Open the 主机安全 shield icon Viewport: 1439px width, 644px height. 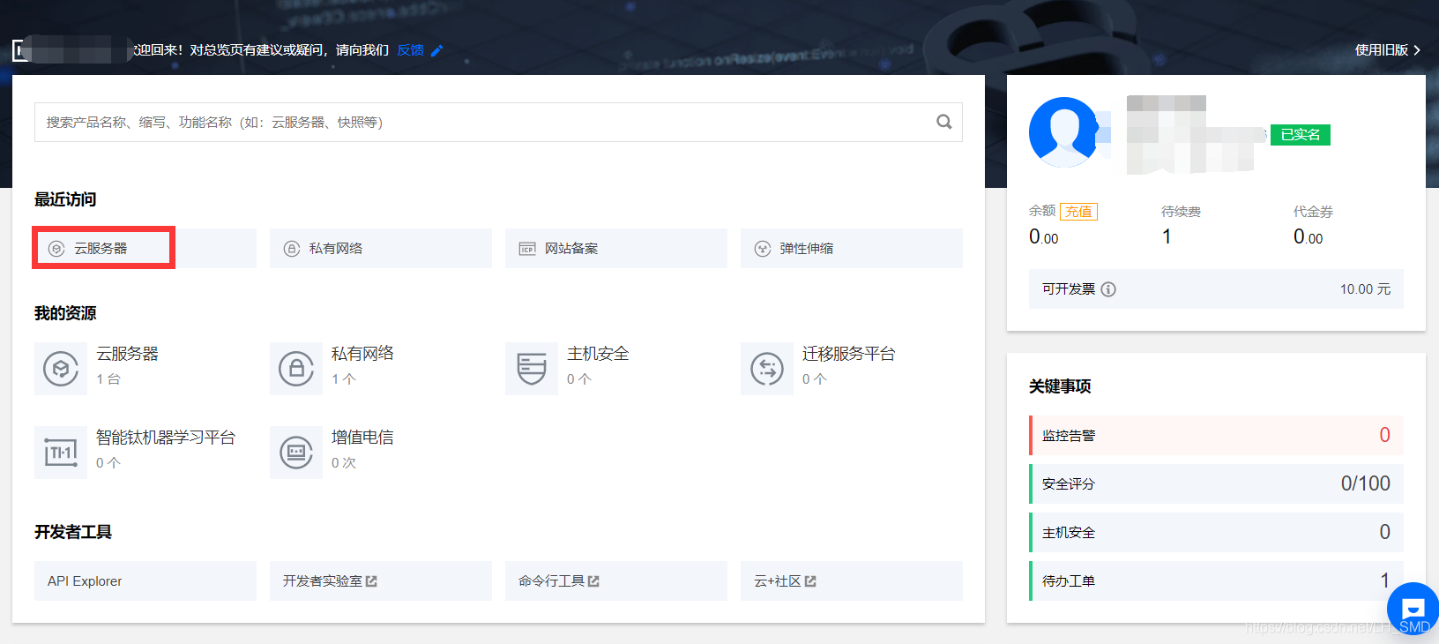pyautogui.click(x=532, y=369)
